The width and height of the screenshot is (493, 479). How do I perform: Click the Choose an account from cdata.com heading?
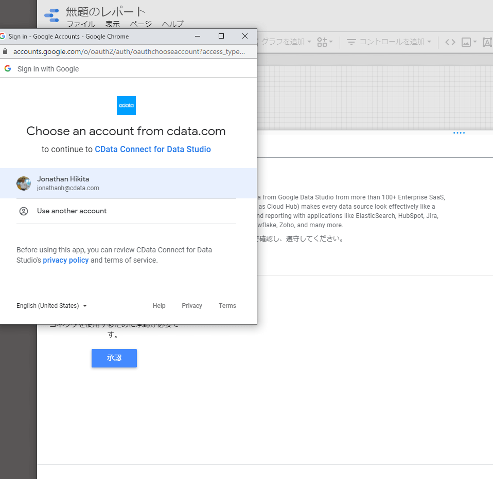tap(126, 131)
